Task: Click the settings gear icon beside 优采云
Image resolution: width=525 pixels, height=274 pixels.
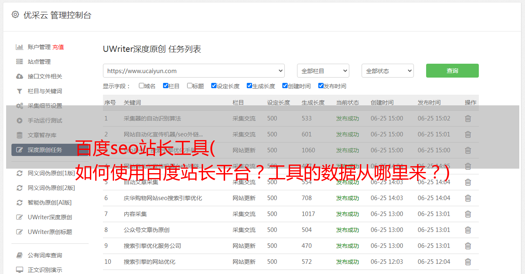Action: point(15,15)
